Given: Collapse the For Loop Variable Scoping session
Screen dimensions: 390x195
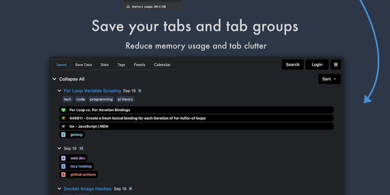Looking at the screenshot, I should (59, 91).
